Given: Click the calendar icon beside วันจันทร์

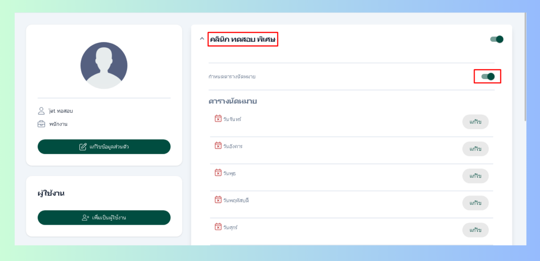Looking at the screenshot, I should (x=218, y=118).
